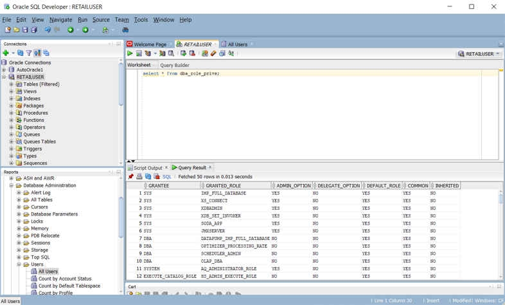Click the New Connection green plus icon

pos(6,53)
